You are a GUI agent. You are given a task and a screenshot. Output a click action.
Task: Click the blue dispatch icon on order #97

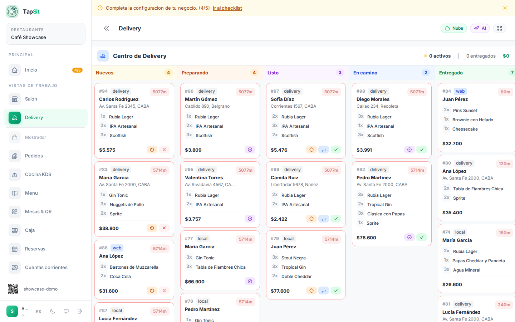coord(324,150)
